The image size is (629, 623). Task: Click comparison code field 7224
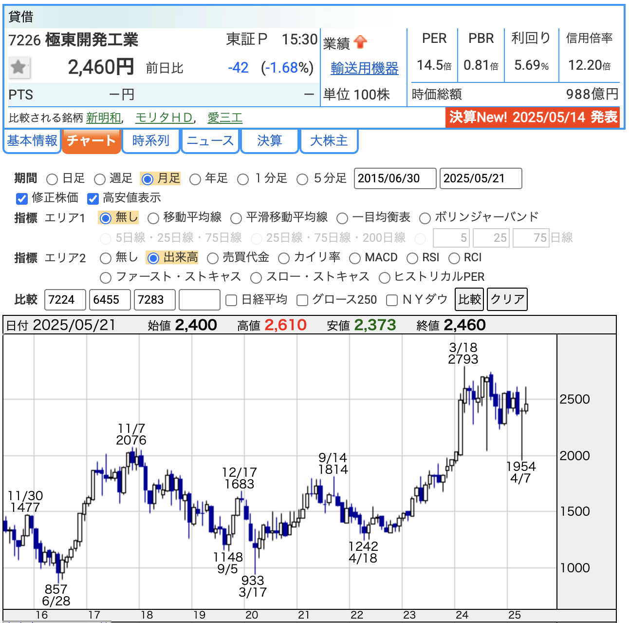click(65, 300)
